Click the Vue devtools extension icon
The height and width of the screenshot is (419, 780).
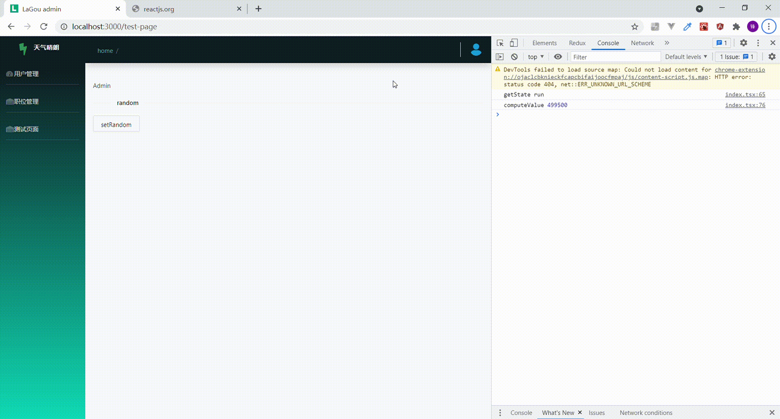[x=671, y=27]
